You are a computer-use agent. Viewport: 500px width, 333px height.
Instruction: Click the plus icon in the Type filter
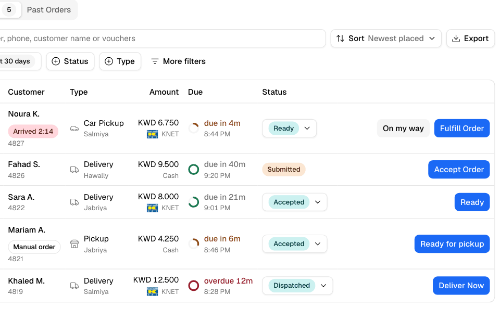click(x=109, y=61)
